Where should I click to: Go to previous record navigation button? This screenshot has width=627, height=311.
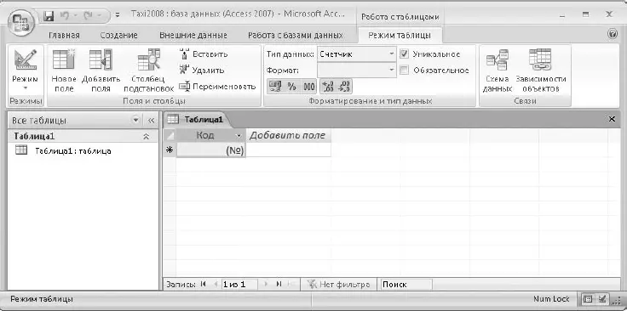click(x=216, y=285)
